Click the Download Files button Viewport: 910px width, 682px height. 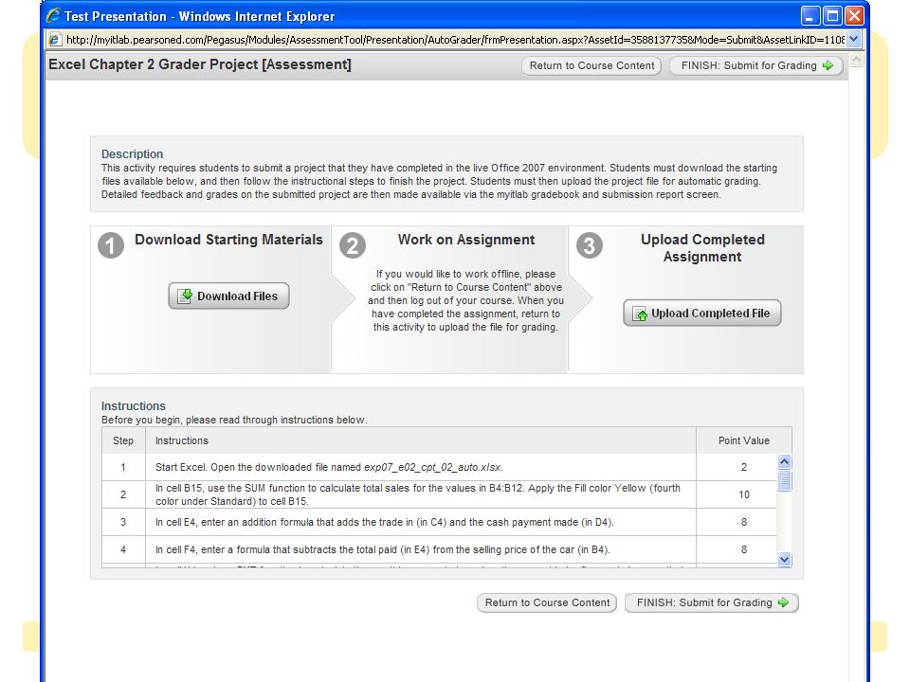[228, 296]
